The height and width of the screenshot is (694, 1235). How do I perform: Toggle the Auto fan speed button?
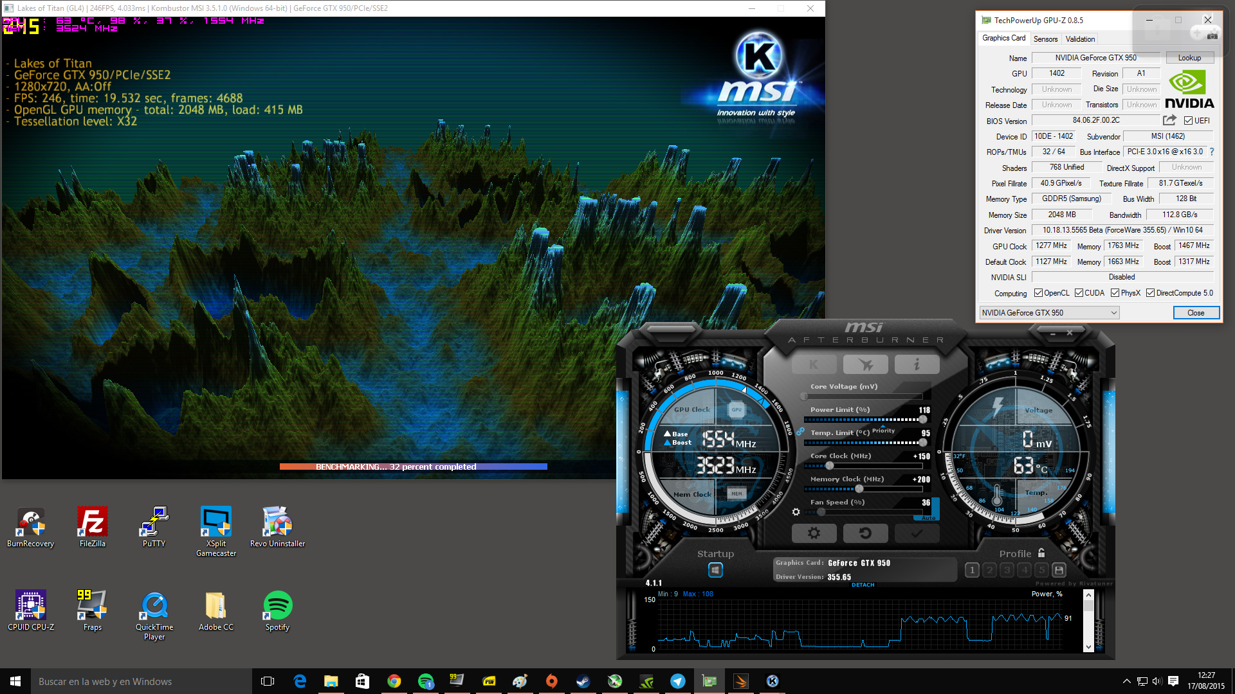(x=928, y=517)
